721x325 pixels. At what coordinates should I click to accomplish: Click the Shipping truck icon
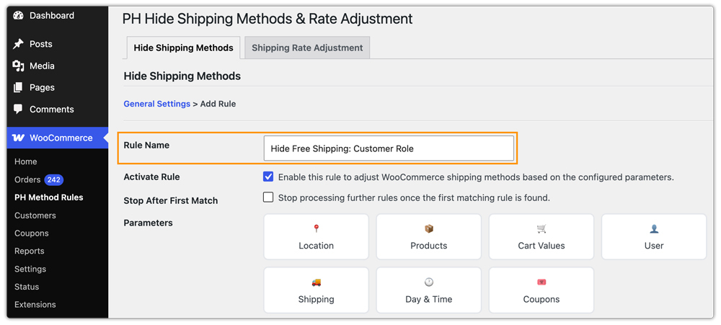coord(316,282)
